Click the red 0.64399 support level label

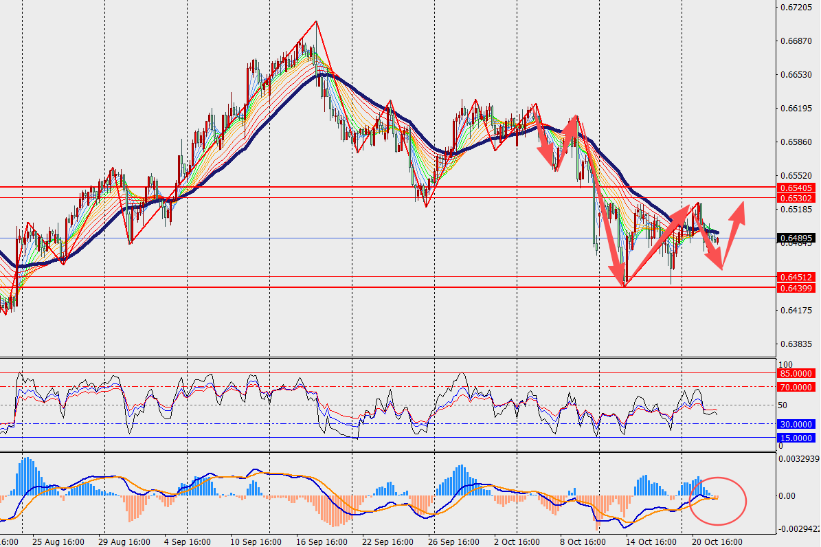coord(796,288)
